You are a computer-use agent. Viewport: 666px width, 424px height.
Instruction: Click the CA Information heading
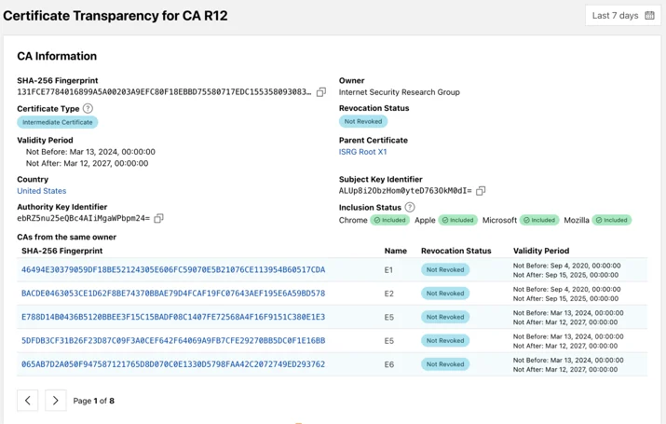pos(57,56)
